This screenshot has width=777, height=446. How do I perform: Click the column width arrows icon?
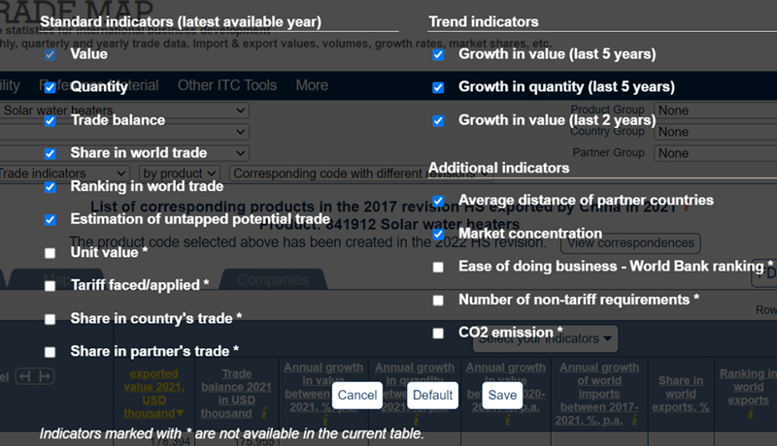[x=37, y=376]
